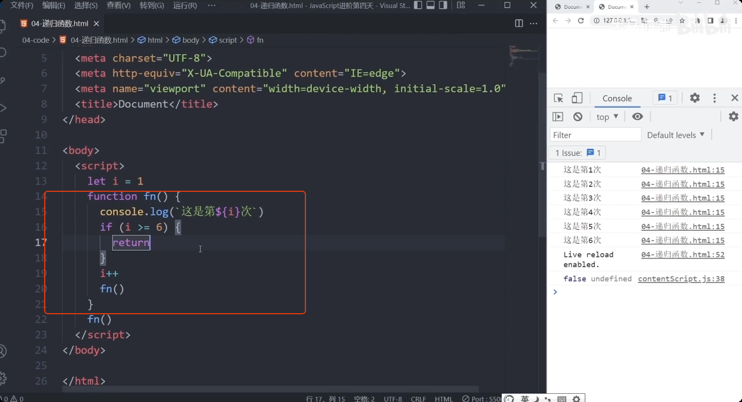Open the 运行(R) menu
Viewport: 742px width, 402px height.
pos(185,5)
